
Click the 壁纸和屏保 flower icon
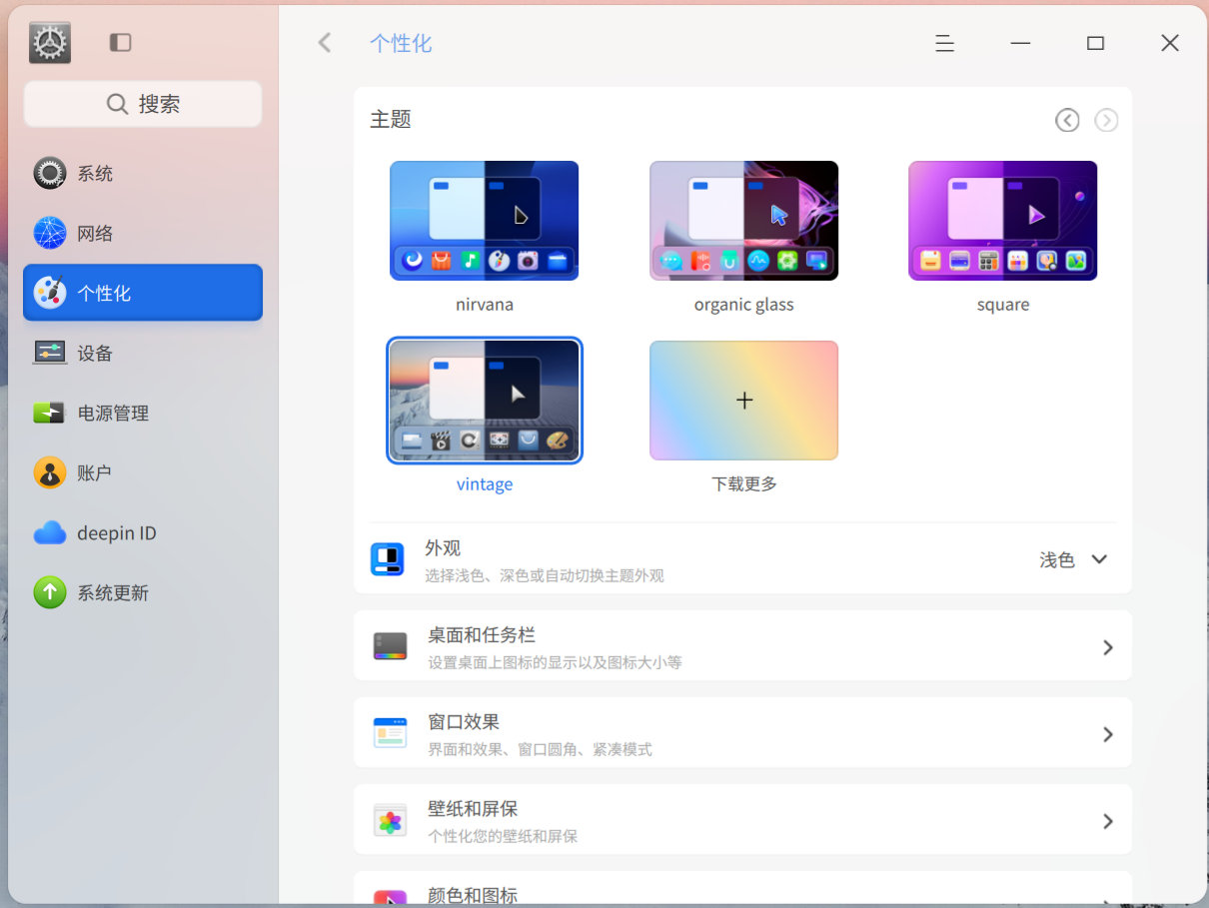point(390,820)
